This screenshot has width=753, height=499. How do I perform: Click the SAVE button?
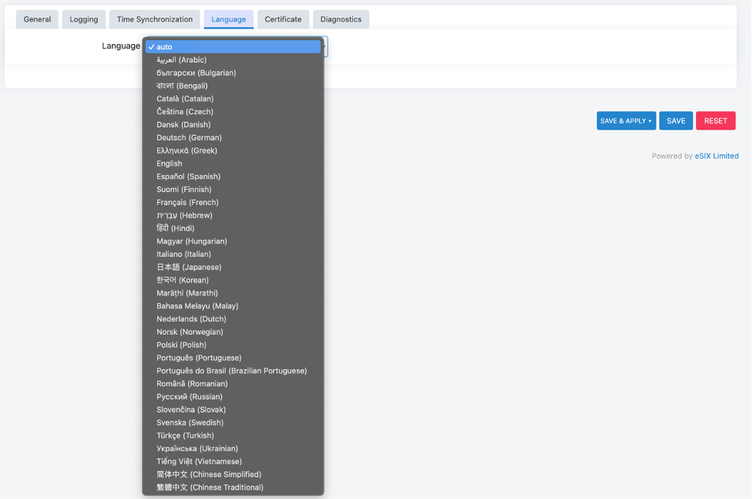tap(676, 120)
